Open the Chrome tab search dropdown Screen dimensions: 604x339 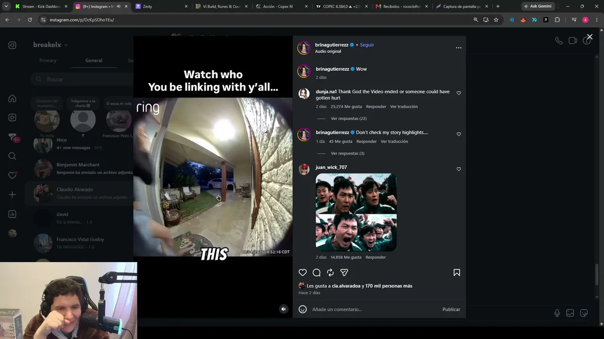click(6, 7)
